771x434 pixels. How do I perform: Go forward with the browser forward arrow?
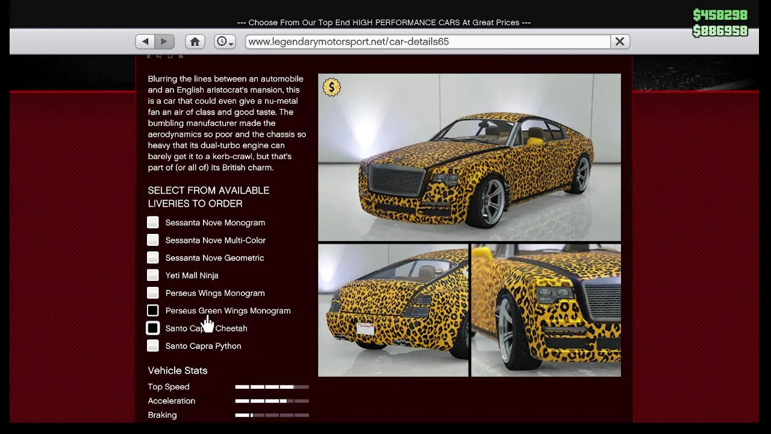click(x=164, y=42)
